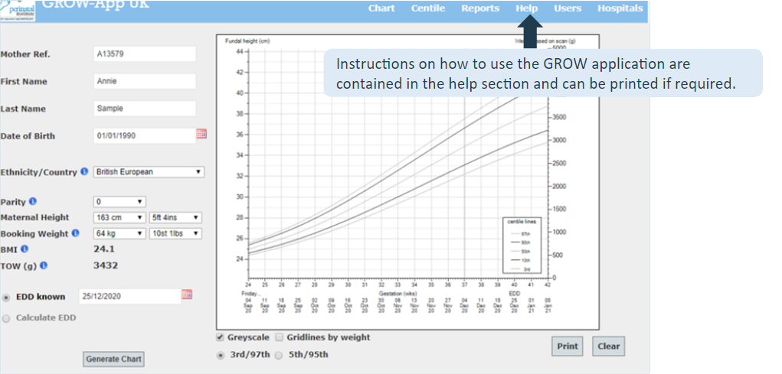This screenshot has height=374, width=782.
Task: Show info icon next to Booking Weight
Action: 75,233
